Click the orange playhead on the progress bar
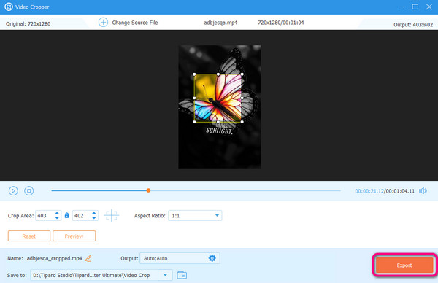Image resolution: width=438 pixels, height=283 pixels. point(148,190)
